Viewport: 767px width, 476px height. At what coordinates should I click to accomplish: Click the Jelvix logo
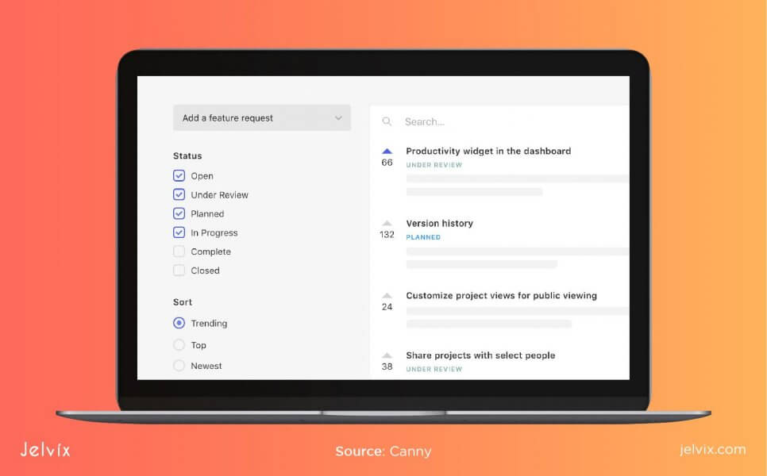coord(45,450)
